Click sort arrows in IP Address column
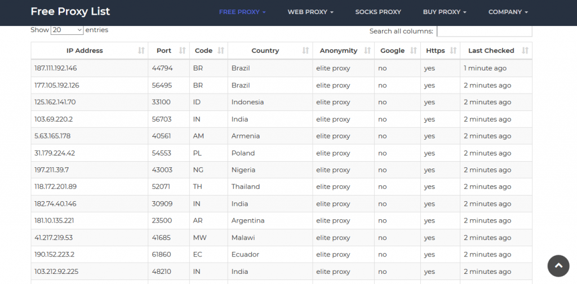Screen dimensions: 577x284 click(x=141, y=51)
